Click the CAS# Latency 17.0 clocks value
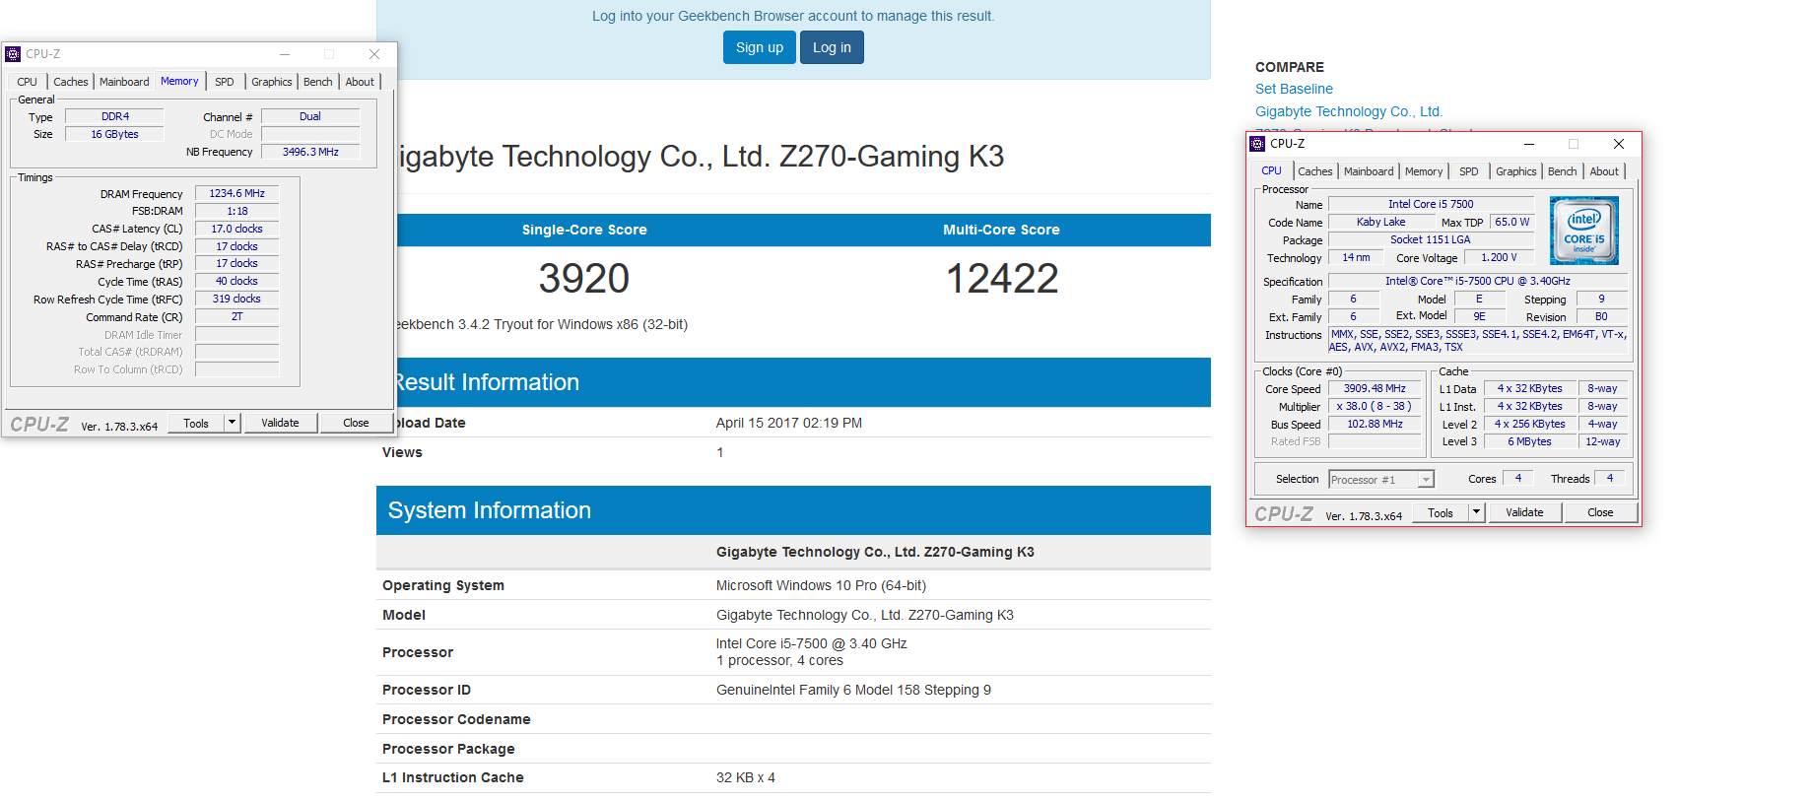Viewport: 1812px width, 801px height. click(237, 229)
